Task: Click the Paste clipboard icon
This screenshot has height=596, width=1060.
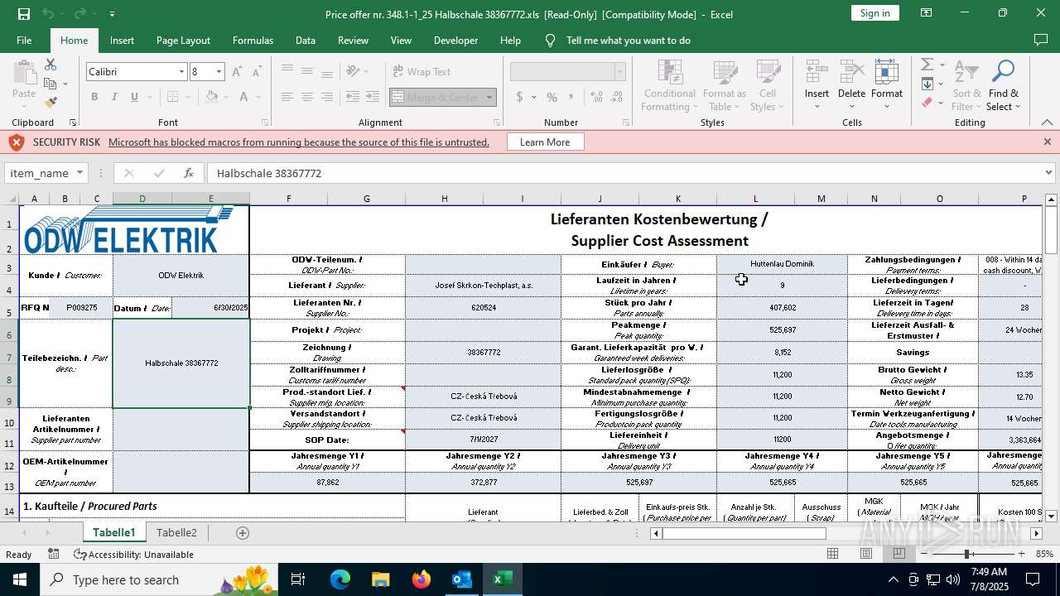Action: [24, 72]
